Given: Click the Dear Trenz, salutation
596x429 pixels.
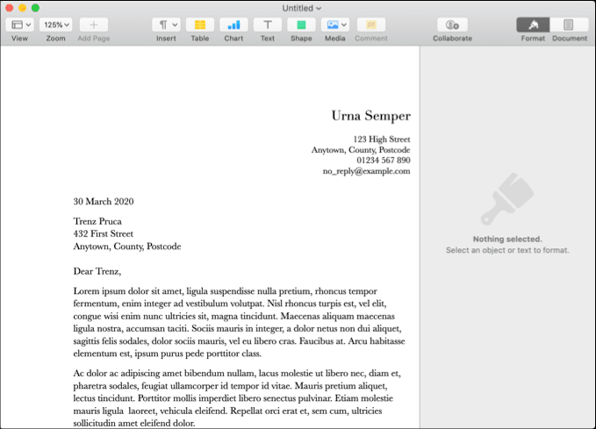Looking at the screenshot, I should coord(97,271).
